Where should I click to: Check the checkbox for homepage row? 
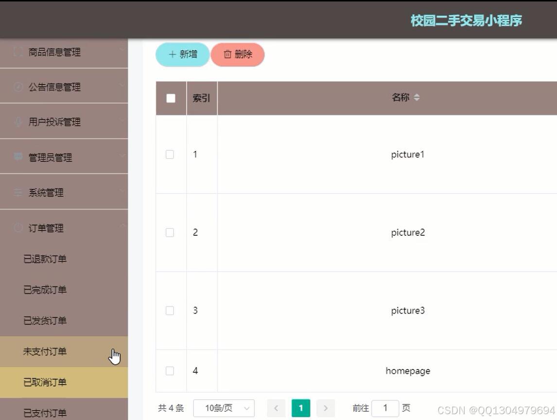click(170, 370)
